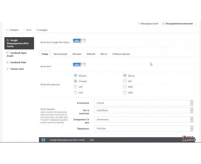This screenshot has height=164, width=201.
Task: Open the Analytics tab
Action: [x=12, y=30]
